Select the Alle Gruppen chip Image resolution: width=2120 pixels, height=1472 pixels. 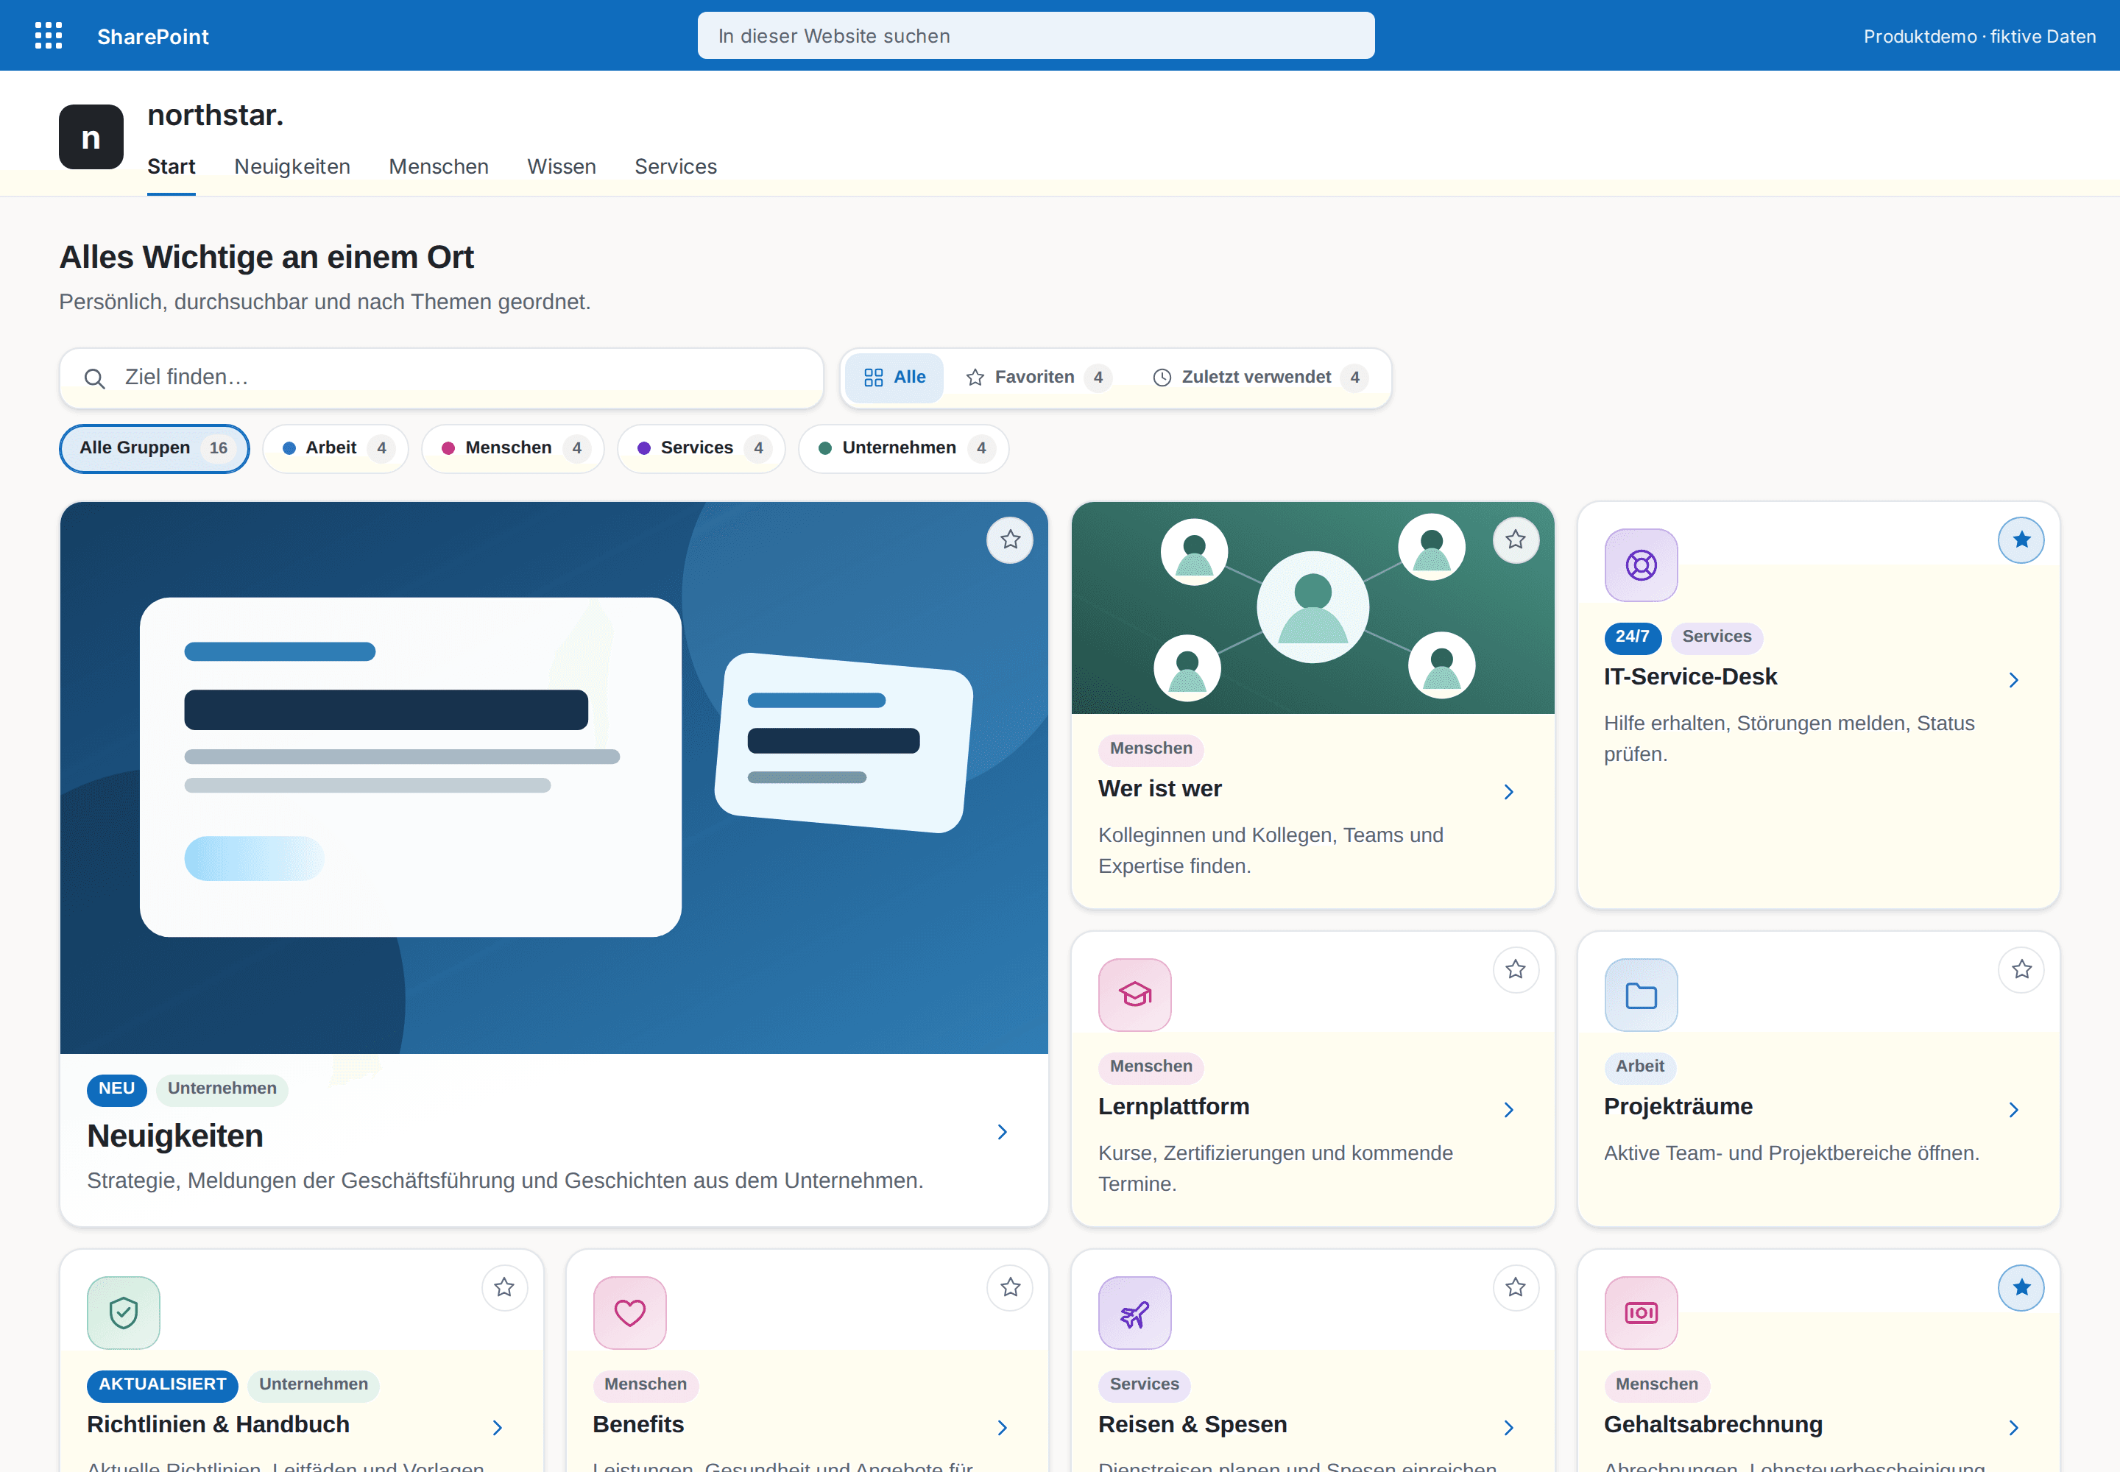click(154, 448)
